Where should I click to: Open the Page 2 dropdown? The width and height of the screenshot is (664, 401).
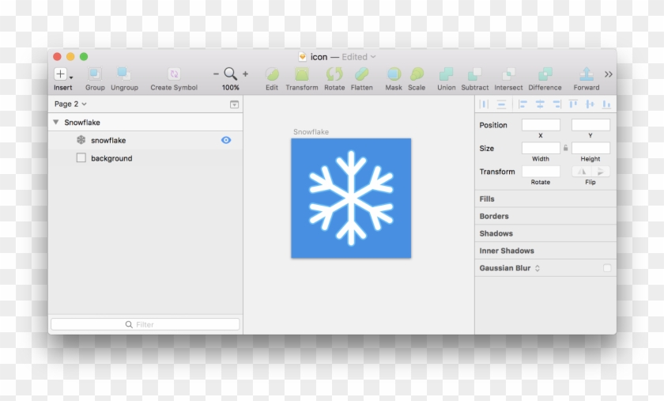click(70, 104)
